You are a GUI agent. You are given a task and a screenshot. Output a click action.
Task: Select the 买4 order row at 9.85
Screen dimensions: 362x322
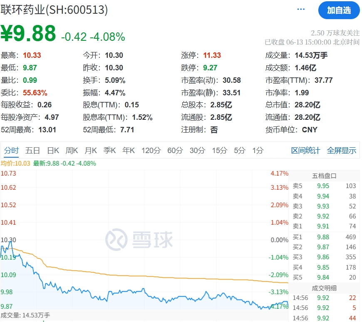click(324, 268)
